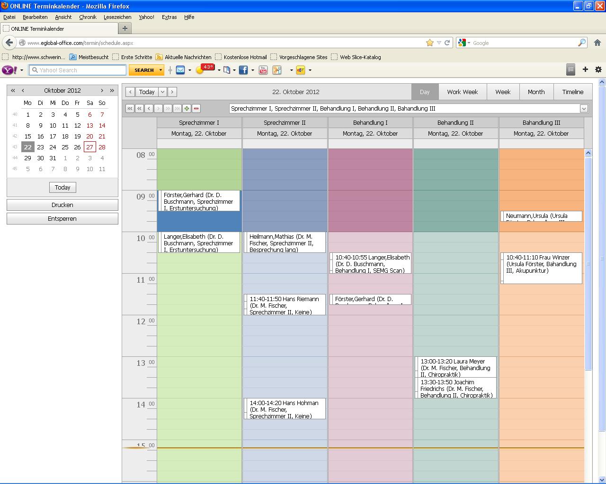This screenshot has width=606, height=484.
Task: Click the schedule's vertical scrollbar
Action: (588, 265)
